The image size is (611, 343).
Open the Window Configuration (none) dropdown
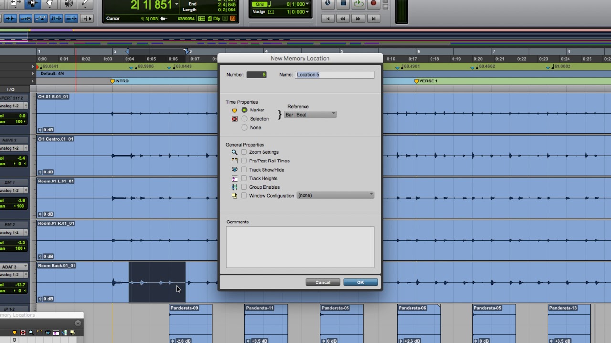tap(335, 195)
